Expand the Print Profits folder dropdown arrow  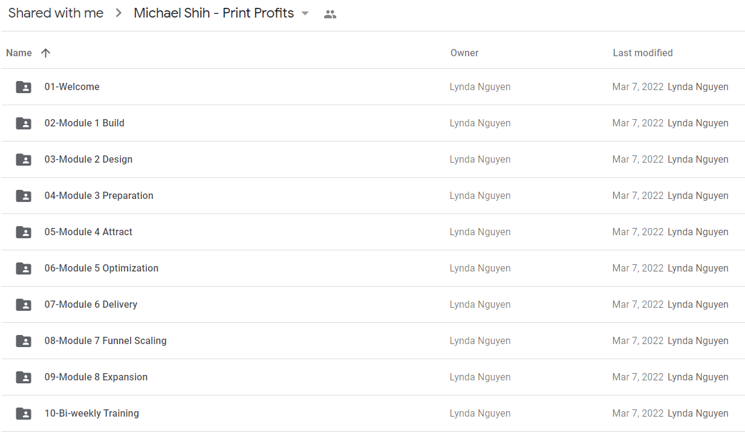[x=305, y=14]
